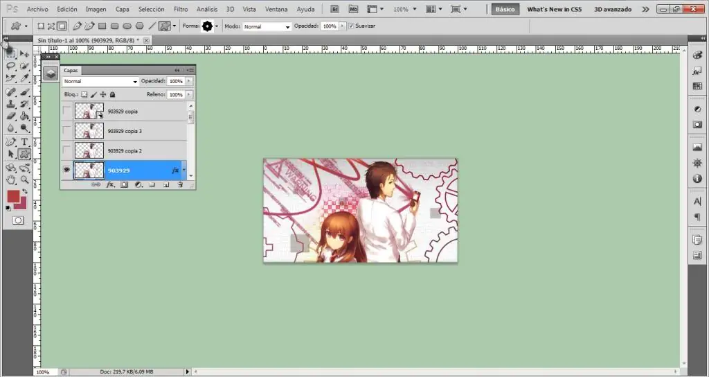Select the Brush tool
This screenshot has width=709, height=377.
pos(24,92)
